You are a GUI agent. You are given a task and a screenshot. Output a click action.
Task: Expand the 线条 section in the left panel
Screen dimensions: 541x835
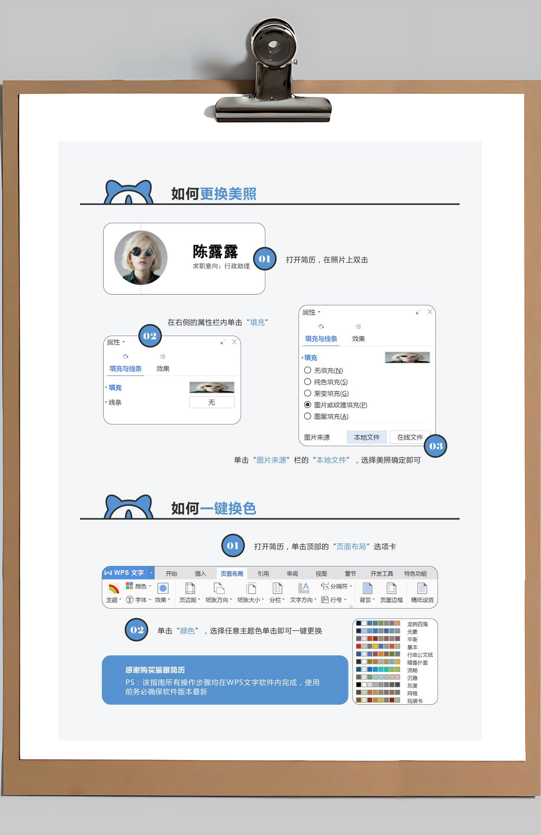click(x=115, y=402)
